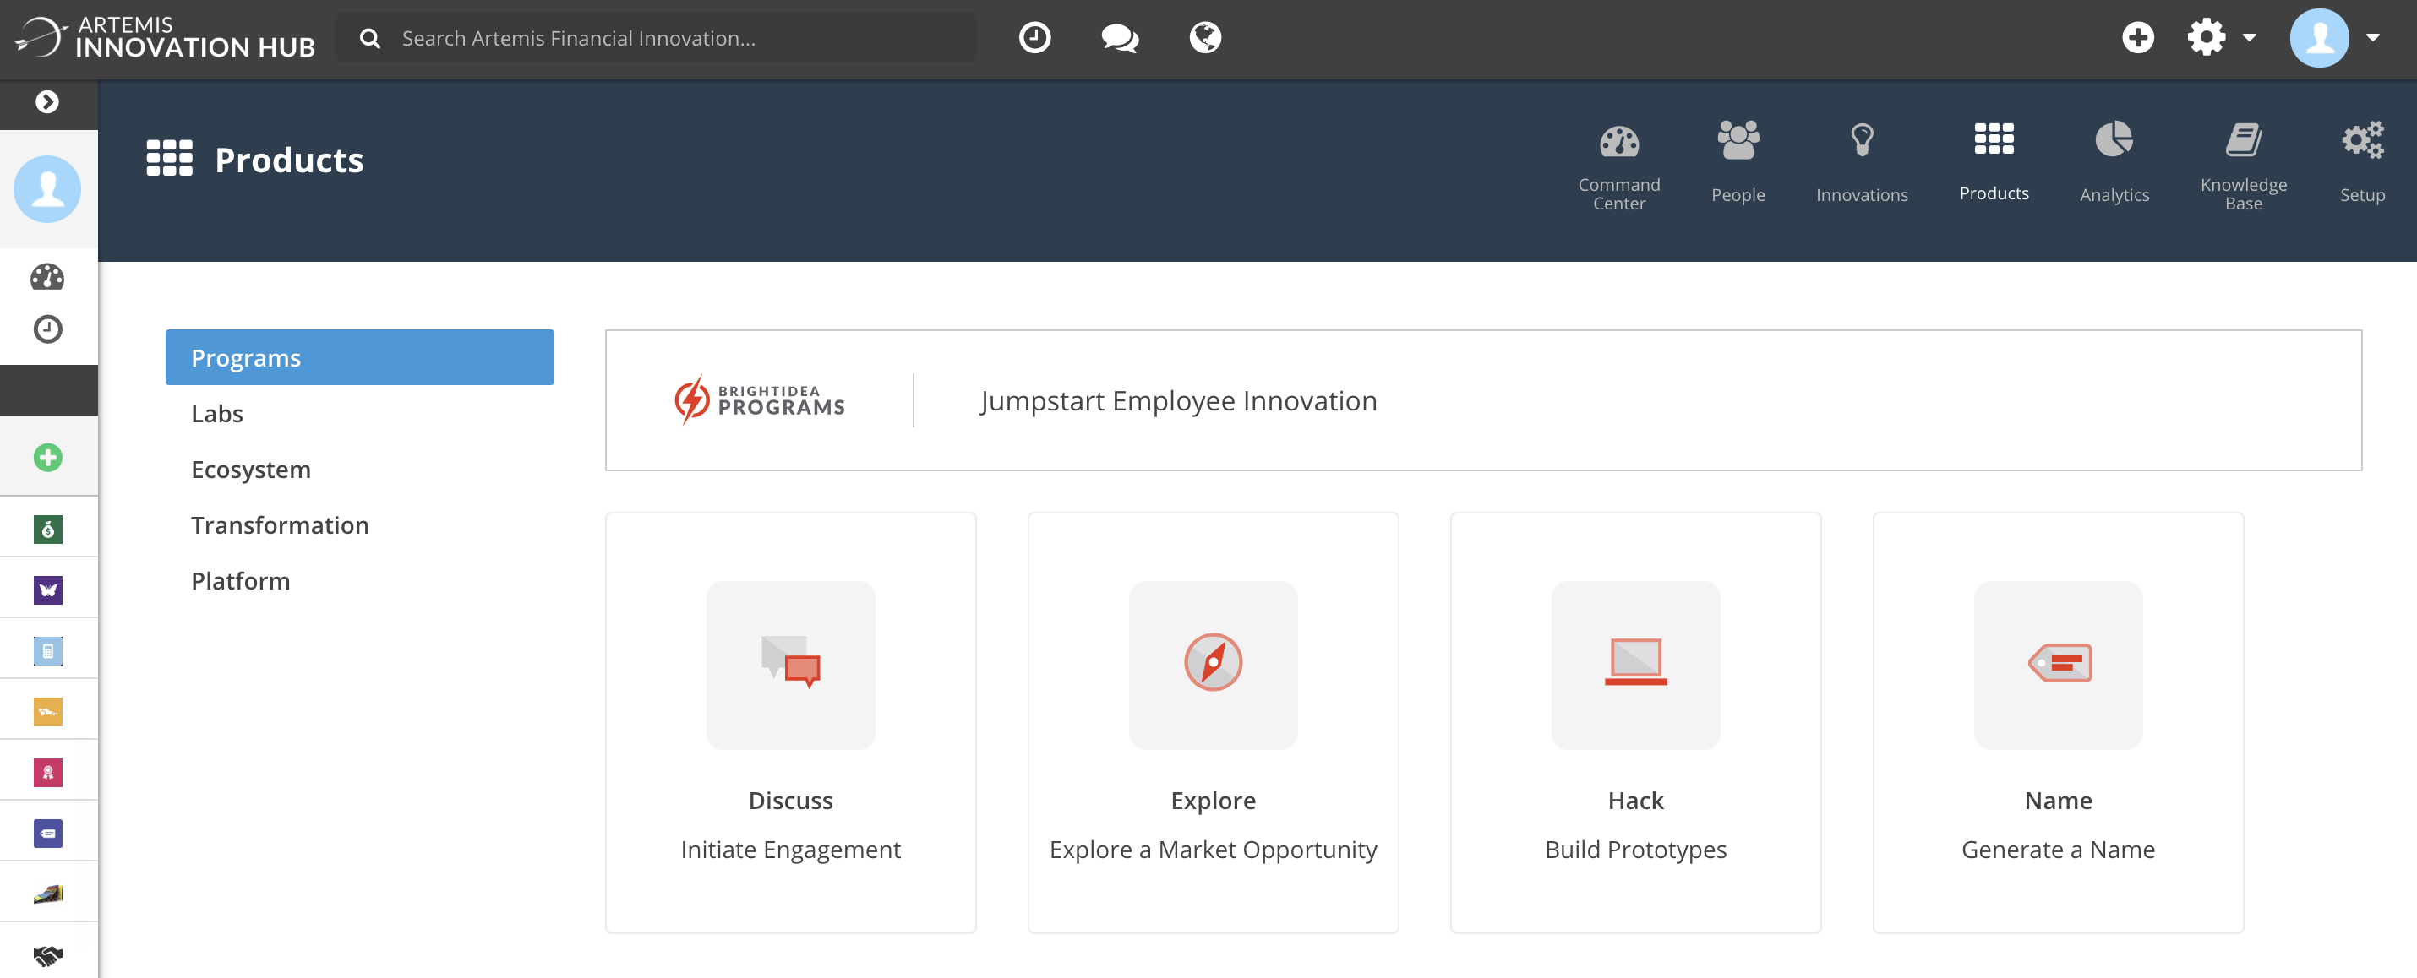Screen dimensions: 2417x978
Task: Select Transformation in the left menu
Action: [x=280, y=525]
